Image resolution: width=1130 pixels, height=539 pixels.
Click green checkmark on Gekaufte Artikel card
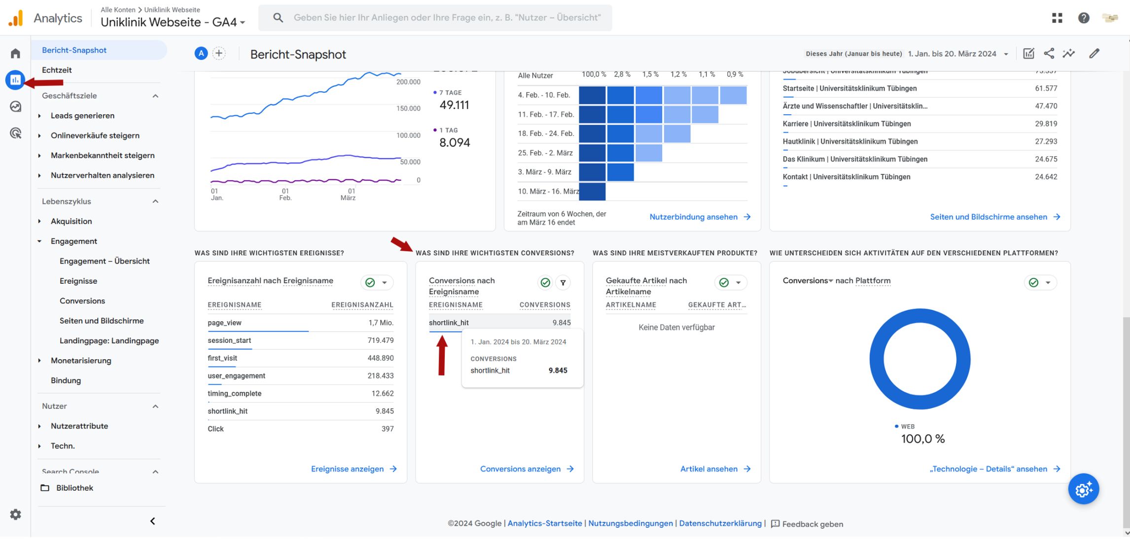(724, 283)
